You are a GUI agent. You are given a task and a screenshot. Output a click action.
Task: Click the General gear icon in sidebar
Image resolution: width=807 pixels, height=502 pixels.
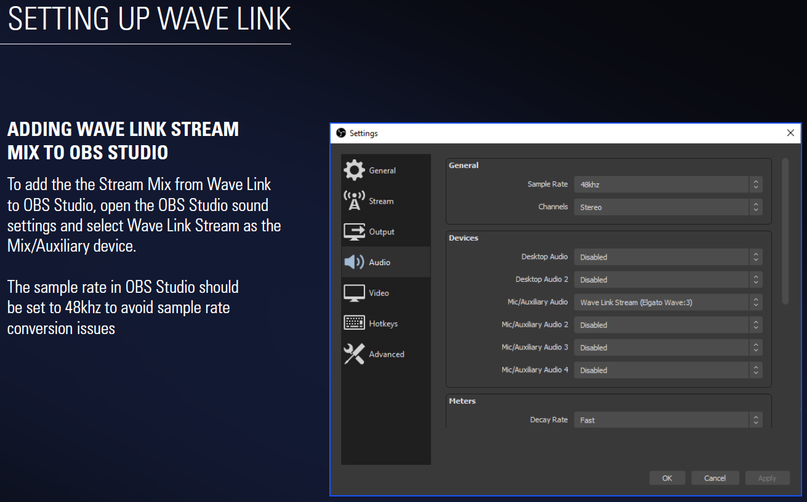click(354, 170)
